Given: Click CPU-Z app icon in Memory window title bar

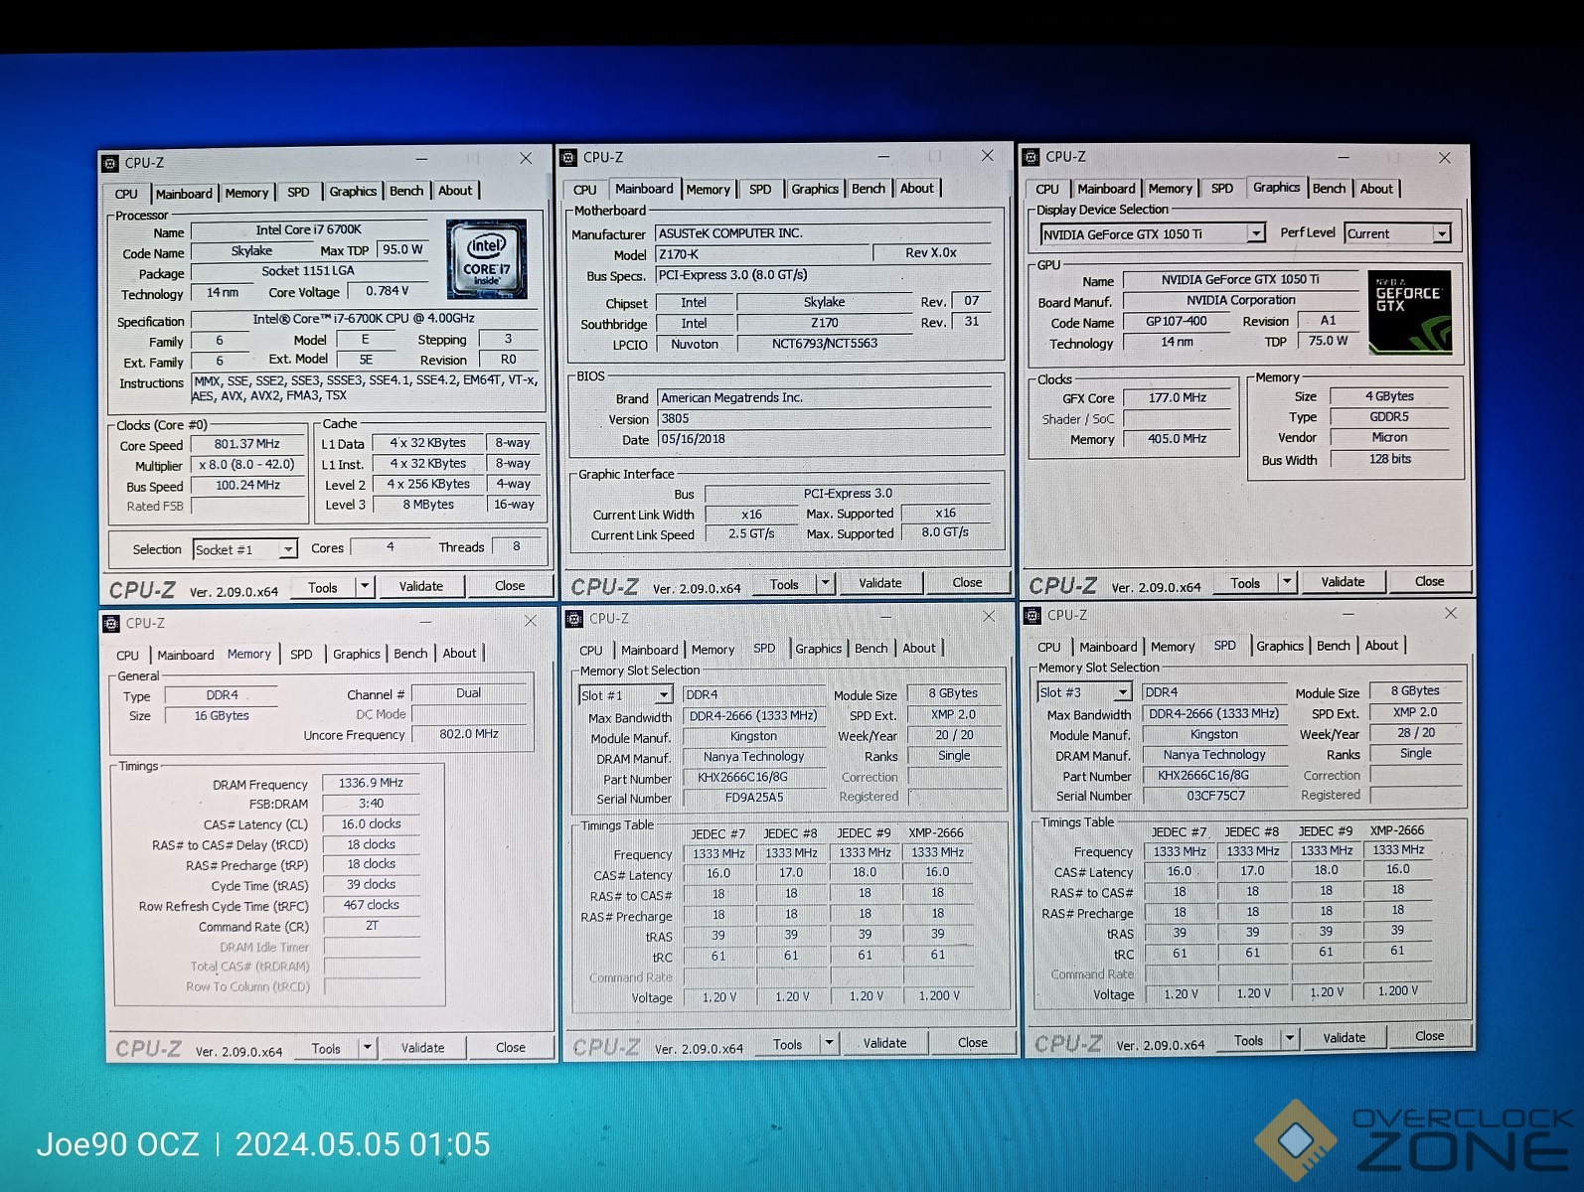Looking at the screenshot, I should [x=111, y=623].
